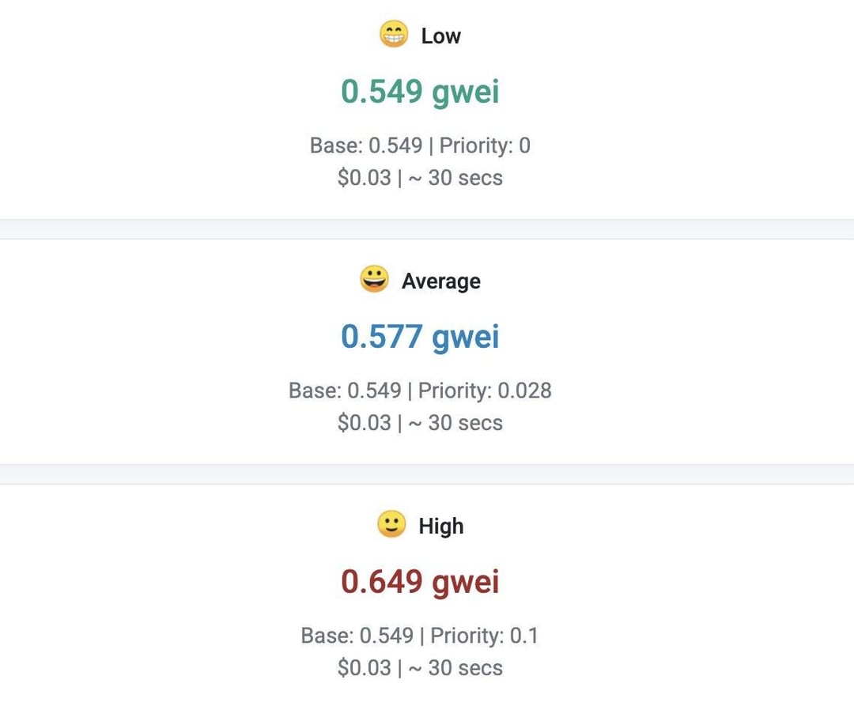
Task: Click the Low card's $0.03 | ~ 30 secs line
Action: coord(420,178)
